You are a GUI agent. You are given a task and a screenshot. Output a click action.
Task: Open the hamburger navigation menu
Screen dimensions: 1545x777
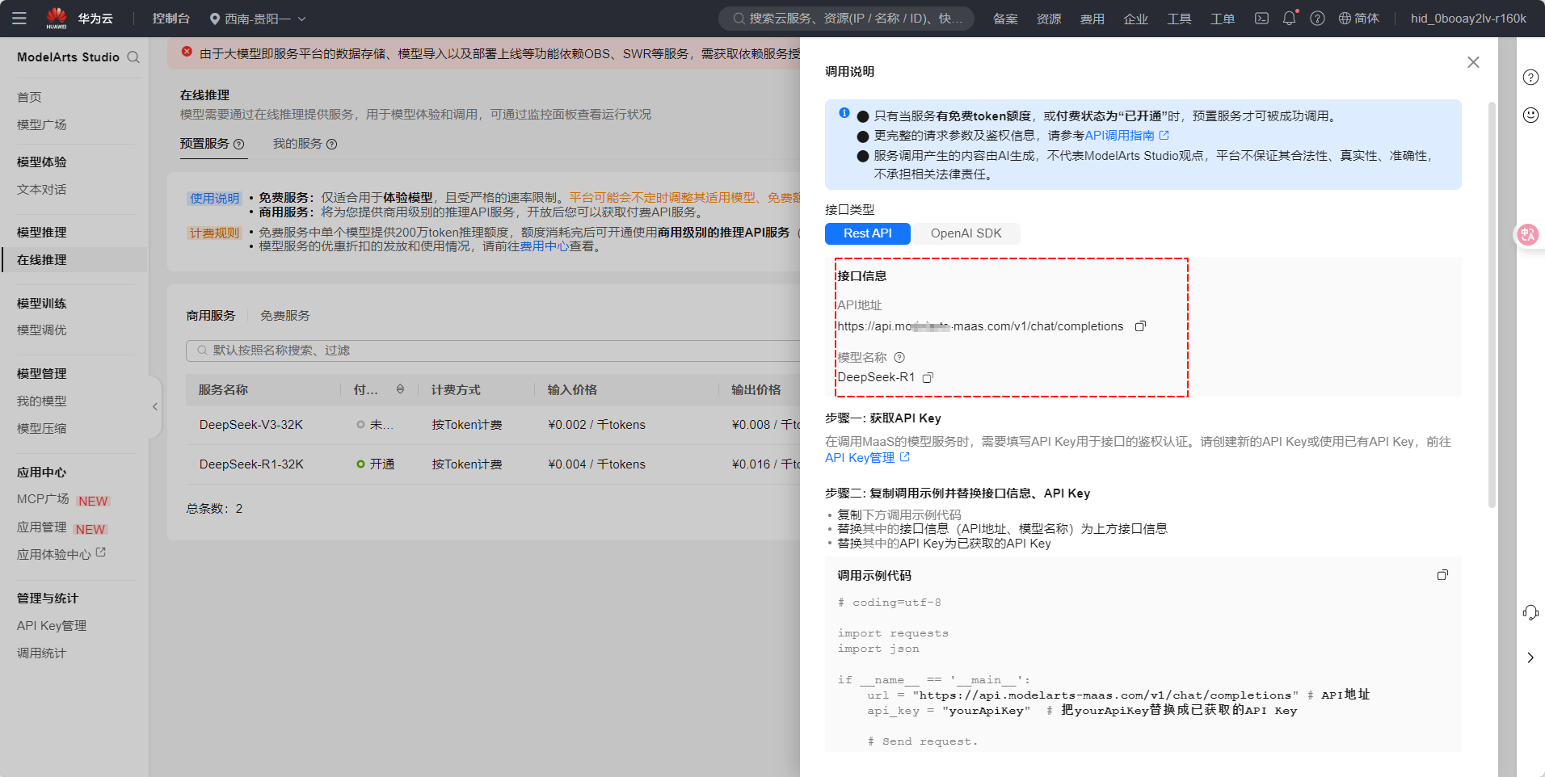[19, 18]
